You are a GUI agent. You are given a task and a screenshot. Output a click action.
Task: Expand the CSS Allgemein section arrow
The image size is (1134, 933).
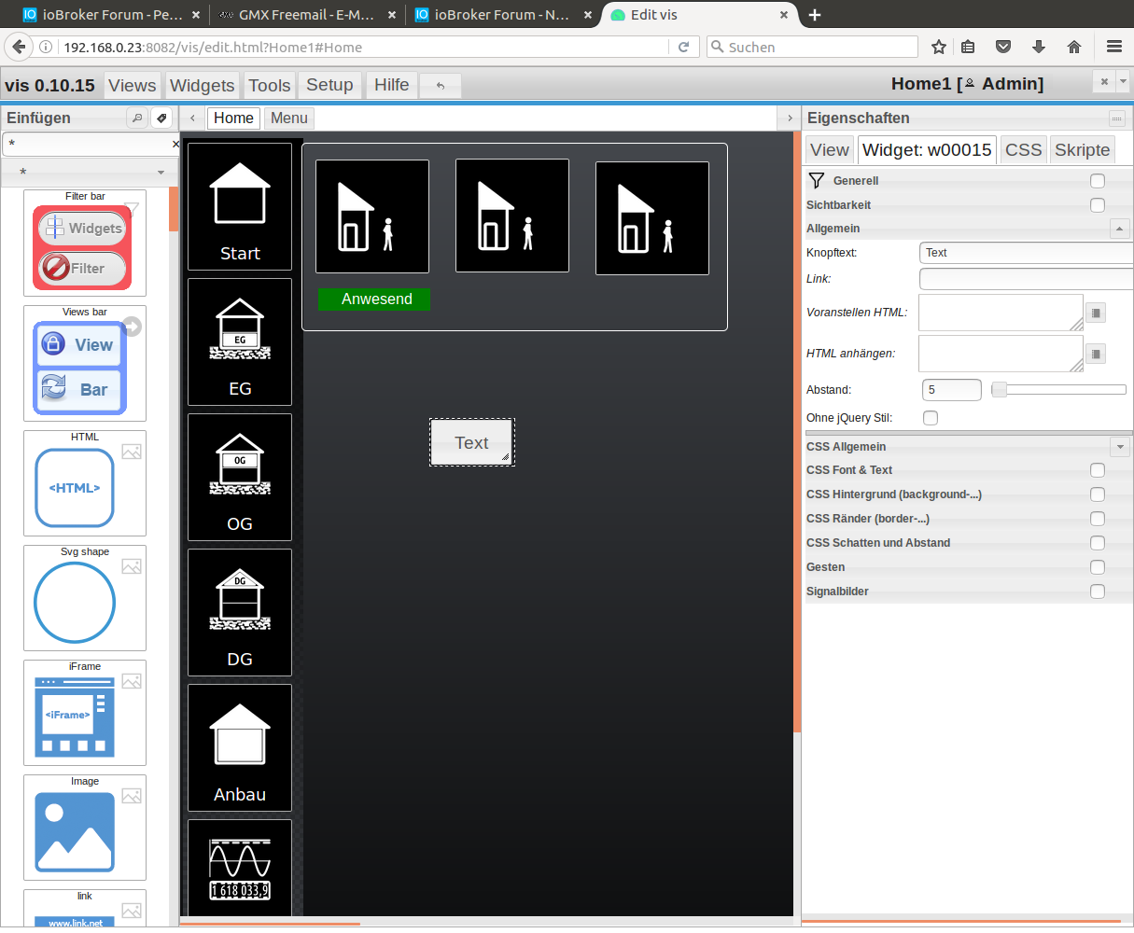point(1119,447)
